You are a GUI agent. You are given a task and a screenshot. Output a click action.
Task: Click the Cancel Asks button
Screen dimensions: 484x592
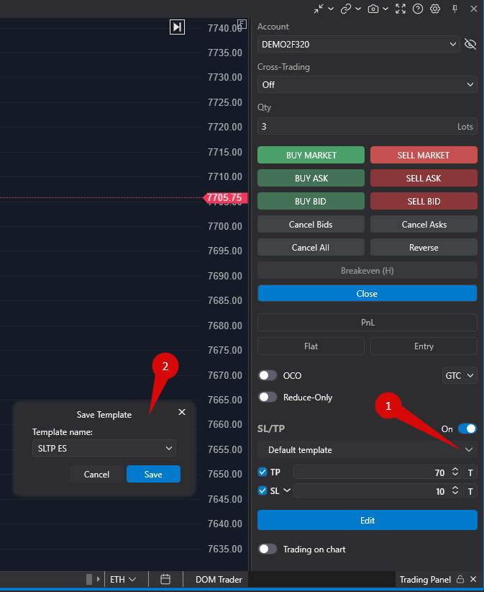[424, 224]
